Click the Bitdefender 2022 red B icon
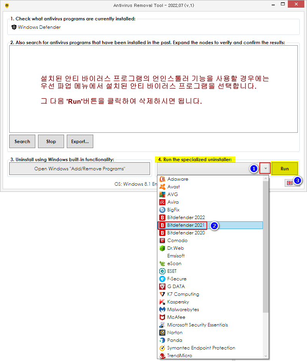This screenshot has height=361, width=307. point(162,218)
